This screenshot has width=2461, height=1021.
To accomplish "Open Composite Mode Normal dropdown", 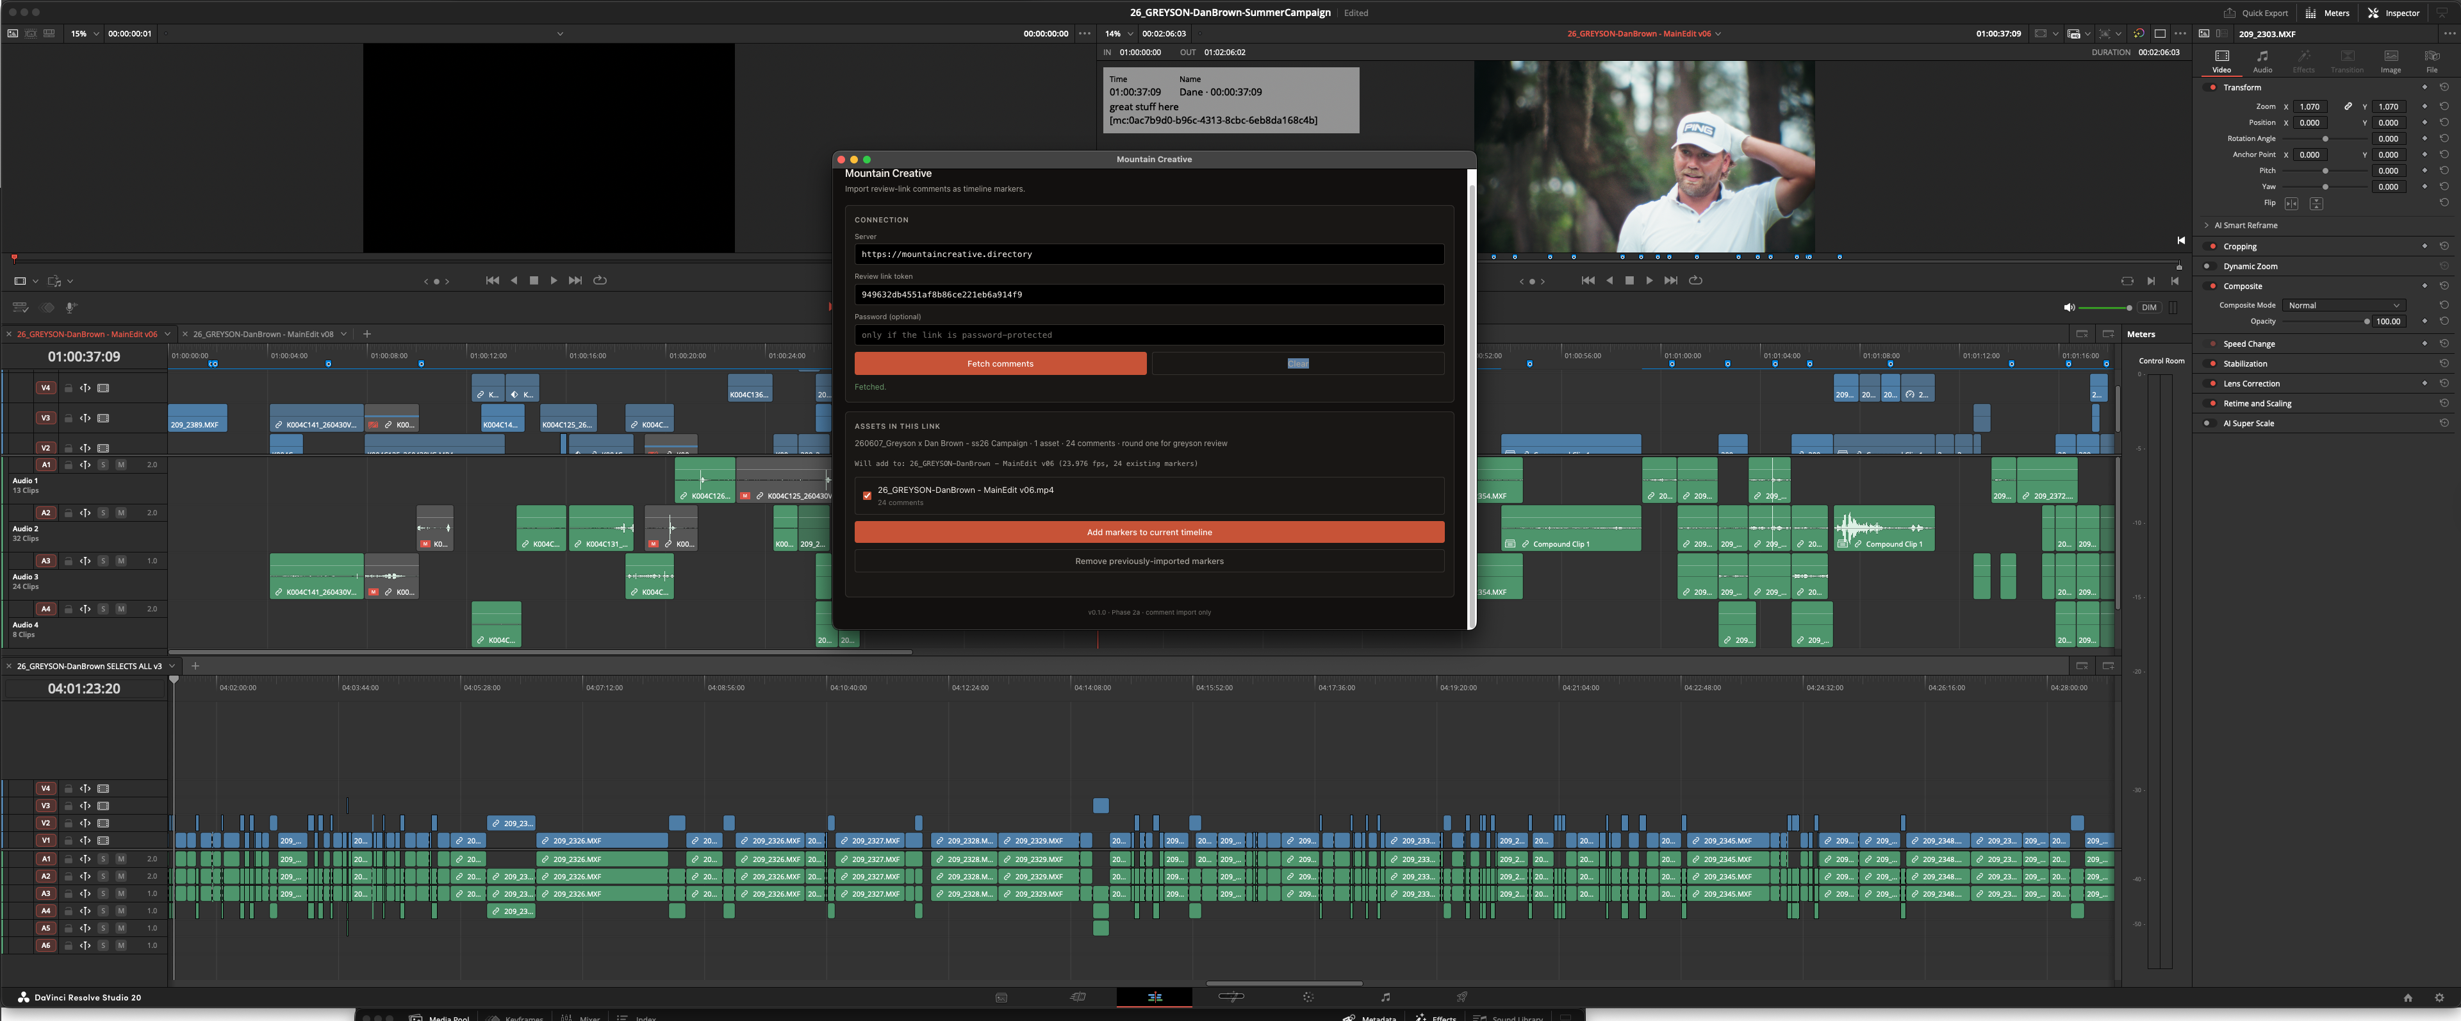I will (x=2344, y=305).
